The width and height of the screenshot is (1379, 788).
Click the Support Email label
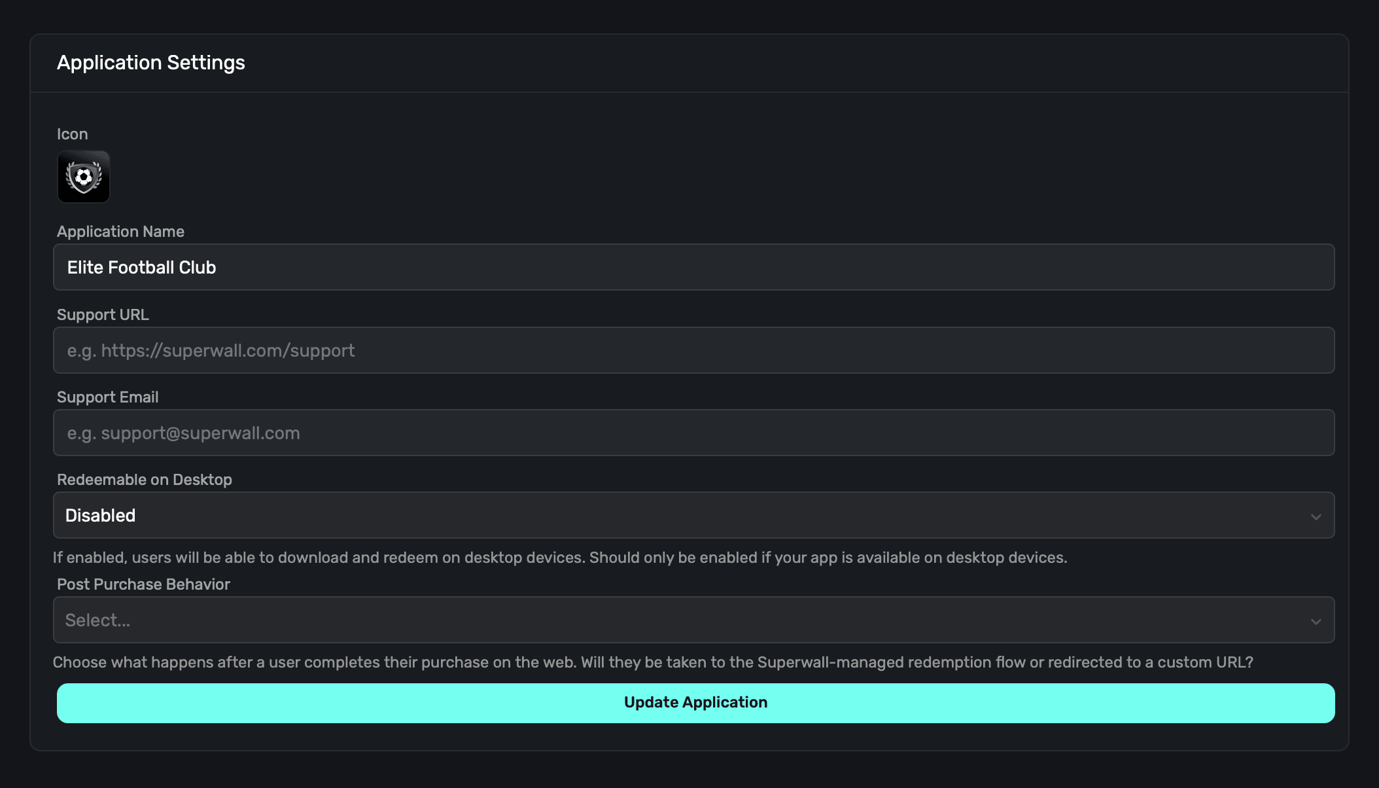107,397
